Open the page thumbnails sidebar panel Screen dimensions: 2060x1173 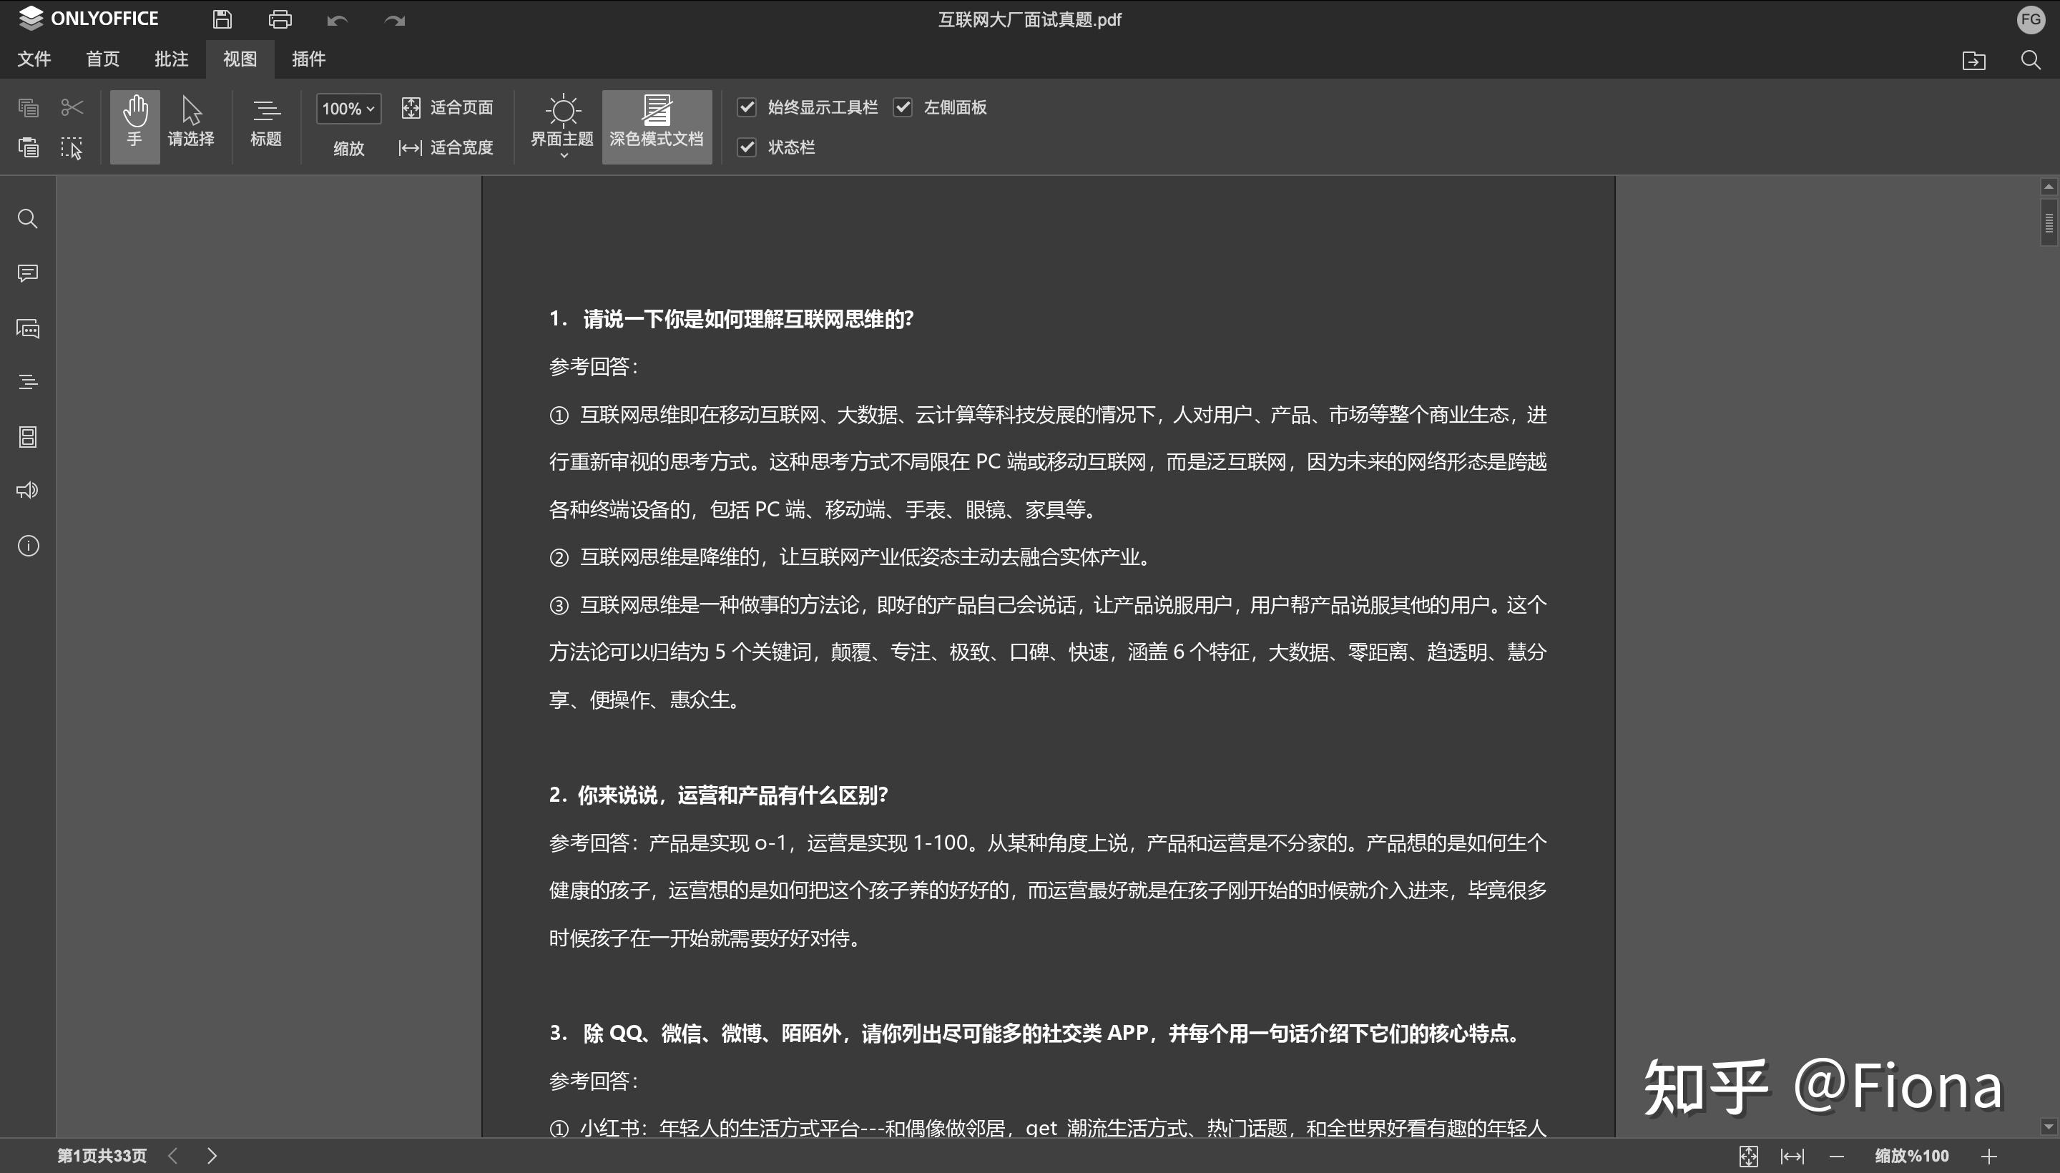pyautogui.click(x=28, y=438)
